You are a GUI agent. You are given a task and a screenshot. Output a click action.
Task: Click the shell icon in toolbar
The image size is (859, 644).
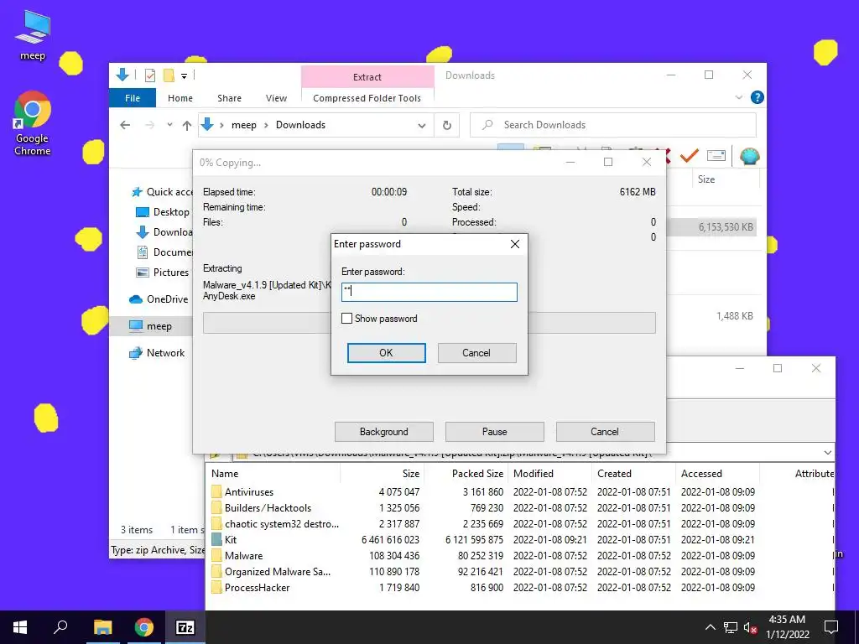(x=749, y=157)
